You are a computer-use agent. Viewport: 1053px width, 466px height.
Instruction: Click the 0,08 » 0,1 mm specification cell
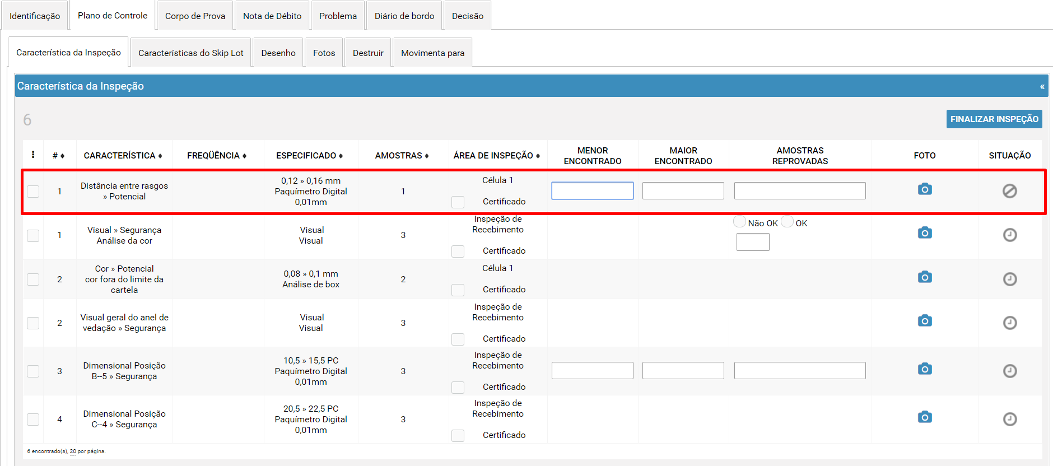(x=311, y=279)
